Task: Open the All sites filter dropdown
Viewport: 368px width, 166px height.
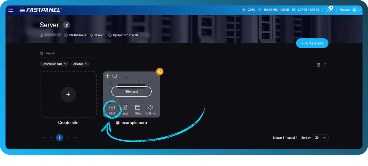Action: pyautogui.click(x=80, y=64)
